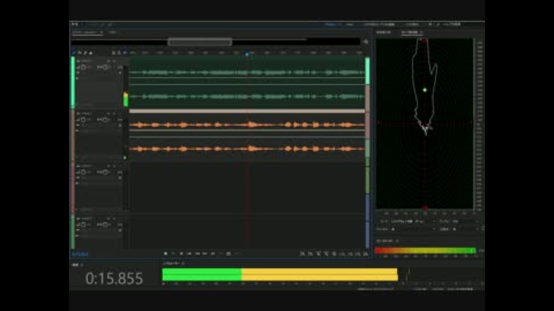Show Sends section in track headers

(x=85, y=52)
